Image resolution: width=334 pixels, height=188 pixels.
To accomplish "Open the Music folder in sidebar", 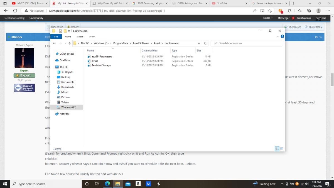I will pos(65,92).
